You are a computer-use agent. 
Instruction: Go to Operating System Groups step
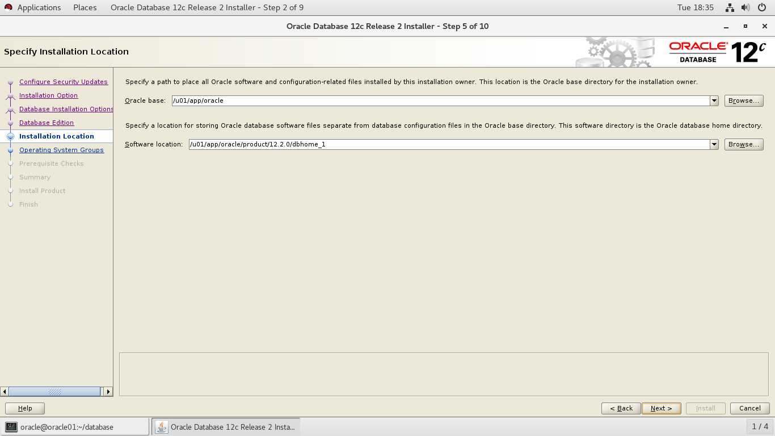[61, 150]
